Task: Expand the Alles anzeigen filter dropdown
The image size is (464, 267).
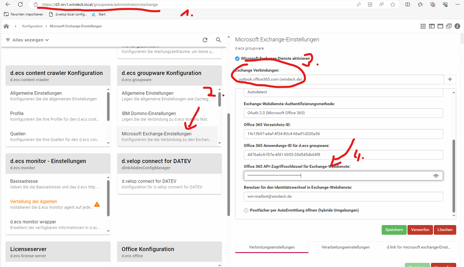Action: click(28, 40)
